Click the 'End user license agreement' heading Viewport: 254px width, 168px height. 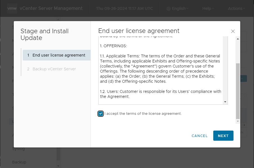pyautogui.click(x=139, y=31)
